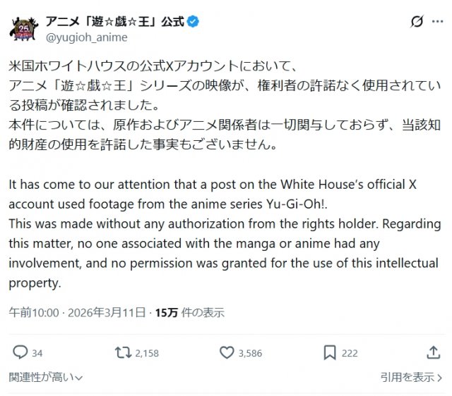This screenshot has width=452, height=396.
Task: Open the Grok icon beside the three dots
Action: (x=417, y=23)
